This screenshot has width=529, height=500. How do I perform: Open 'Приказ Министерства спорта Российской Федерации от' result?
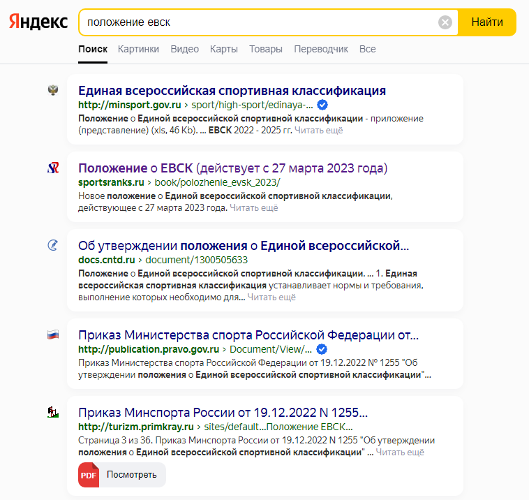point(248,335)
